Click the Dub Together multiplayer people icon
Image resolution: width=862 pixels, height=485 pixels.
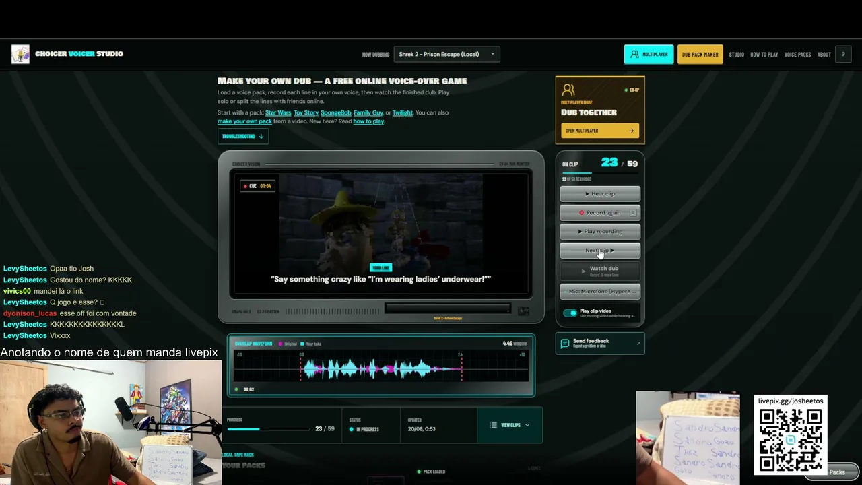568,90
